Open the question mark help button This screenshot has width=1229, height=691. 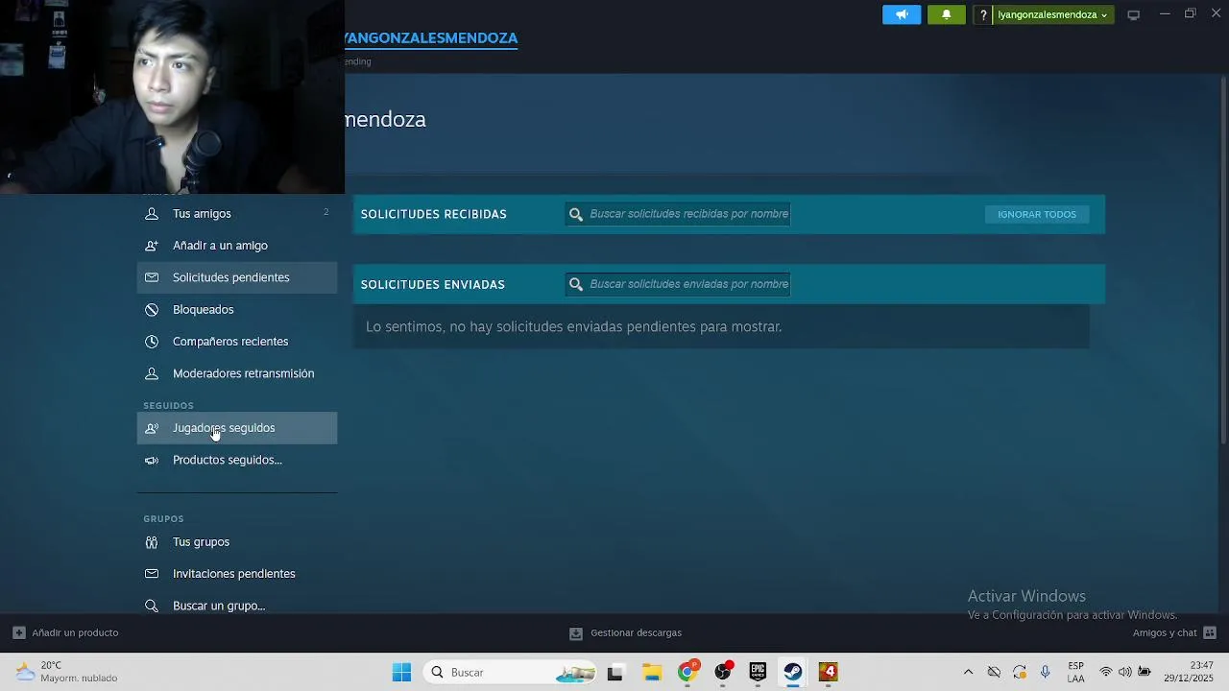983,14
